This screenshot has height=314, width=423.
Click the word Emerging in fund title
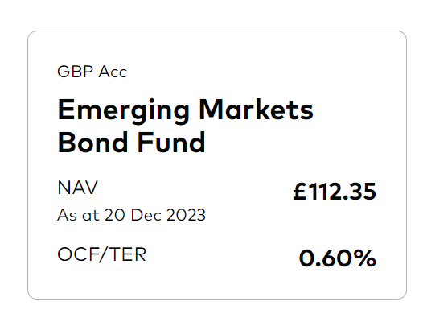coord(124,111)
